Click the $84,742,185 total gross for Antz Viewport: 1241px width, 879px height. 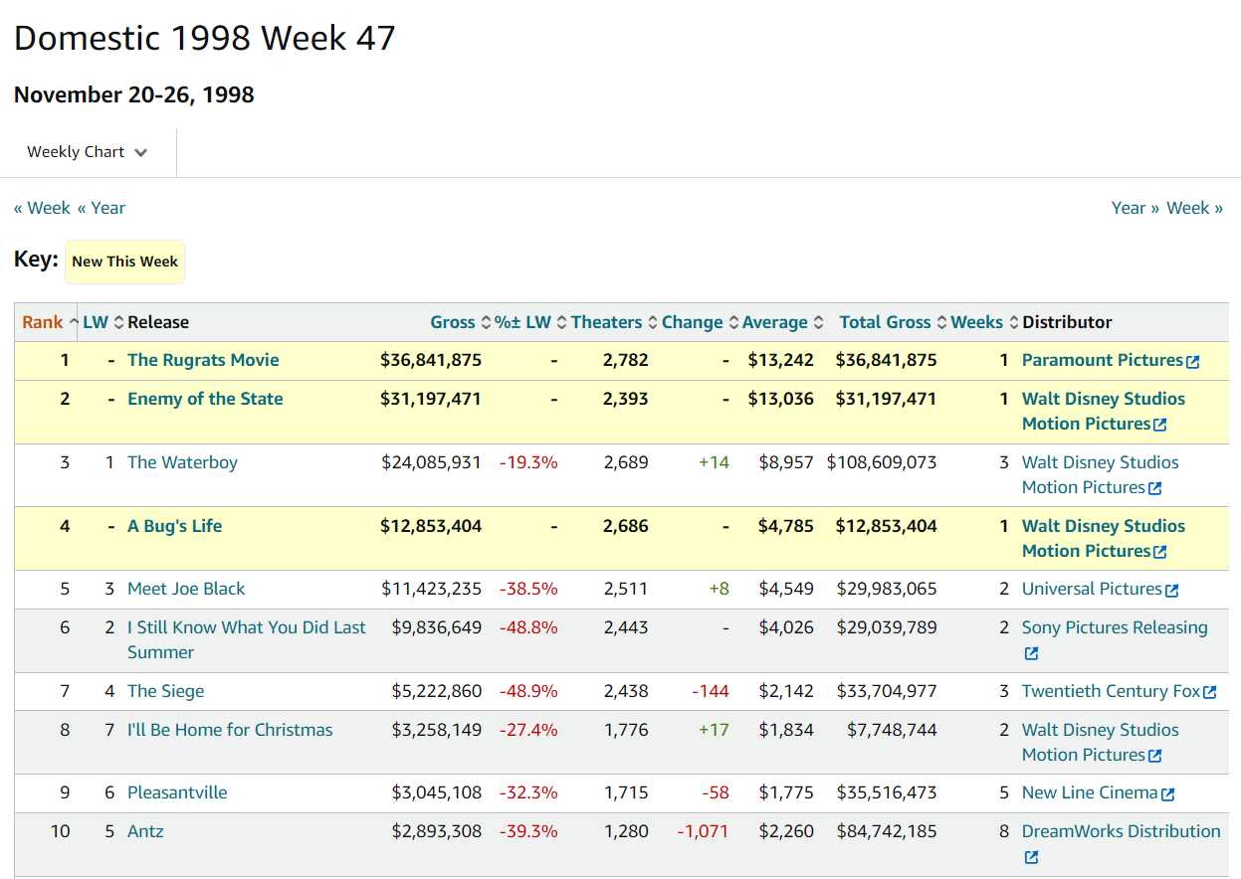(887, 831)
